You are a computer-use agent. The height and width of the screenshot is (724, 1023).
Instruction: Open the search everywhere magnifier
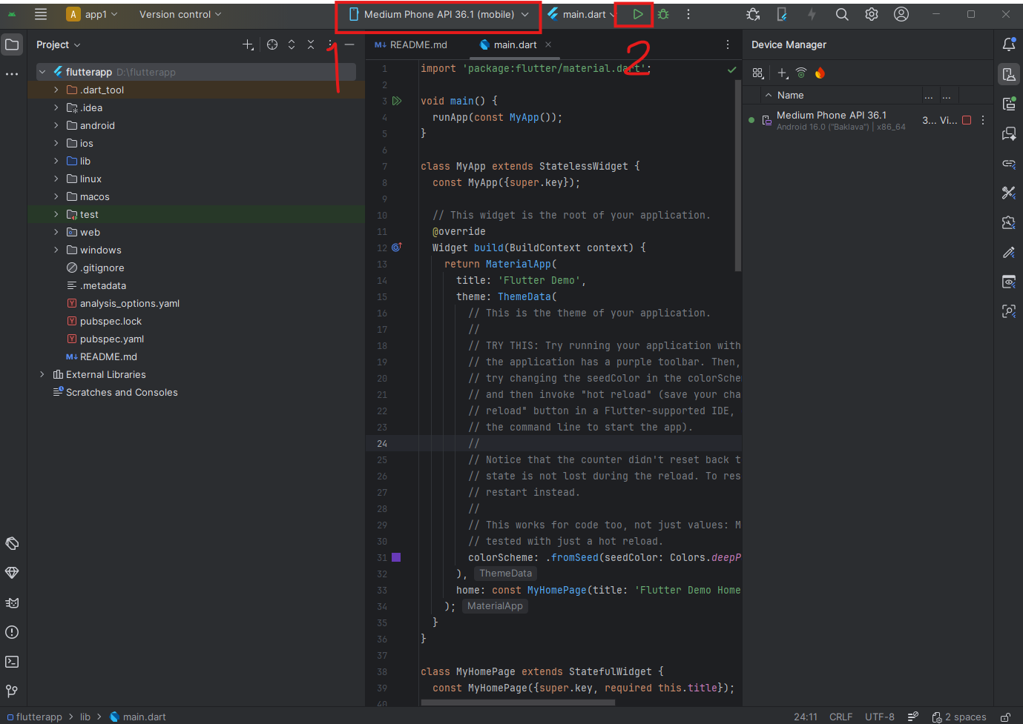pyautogui.click(x=842, y=14)
